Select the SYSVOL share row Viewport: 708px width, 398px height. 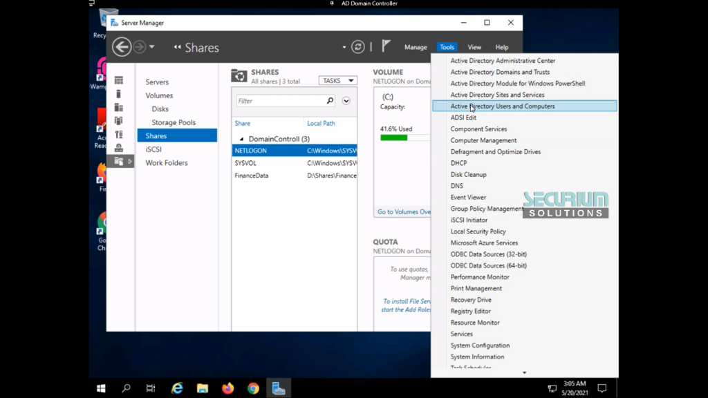tap(295, 163)
